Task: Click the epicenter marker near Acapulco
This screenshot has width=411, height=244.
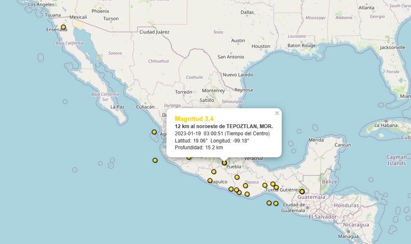Action: click(210, 180)
